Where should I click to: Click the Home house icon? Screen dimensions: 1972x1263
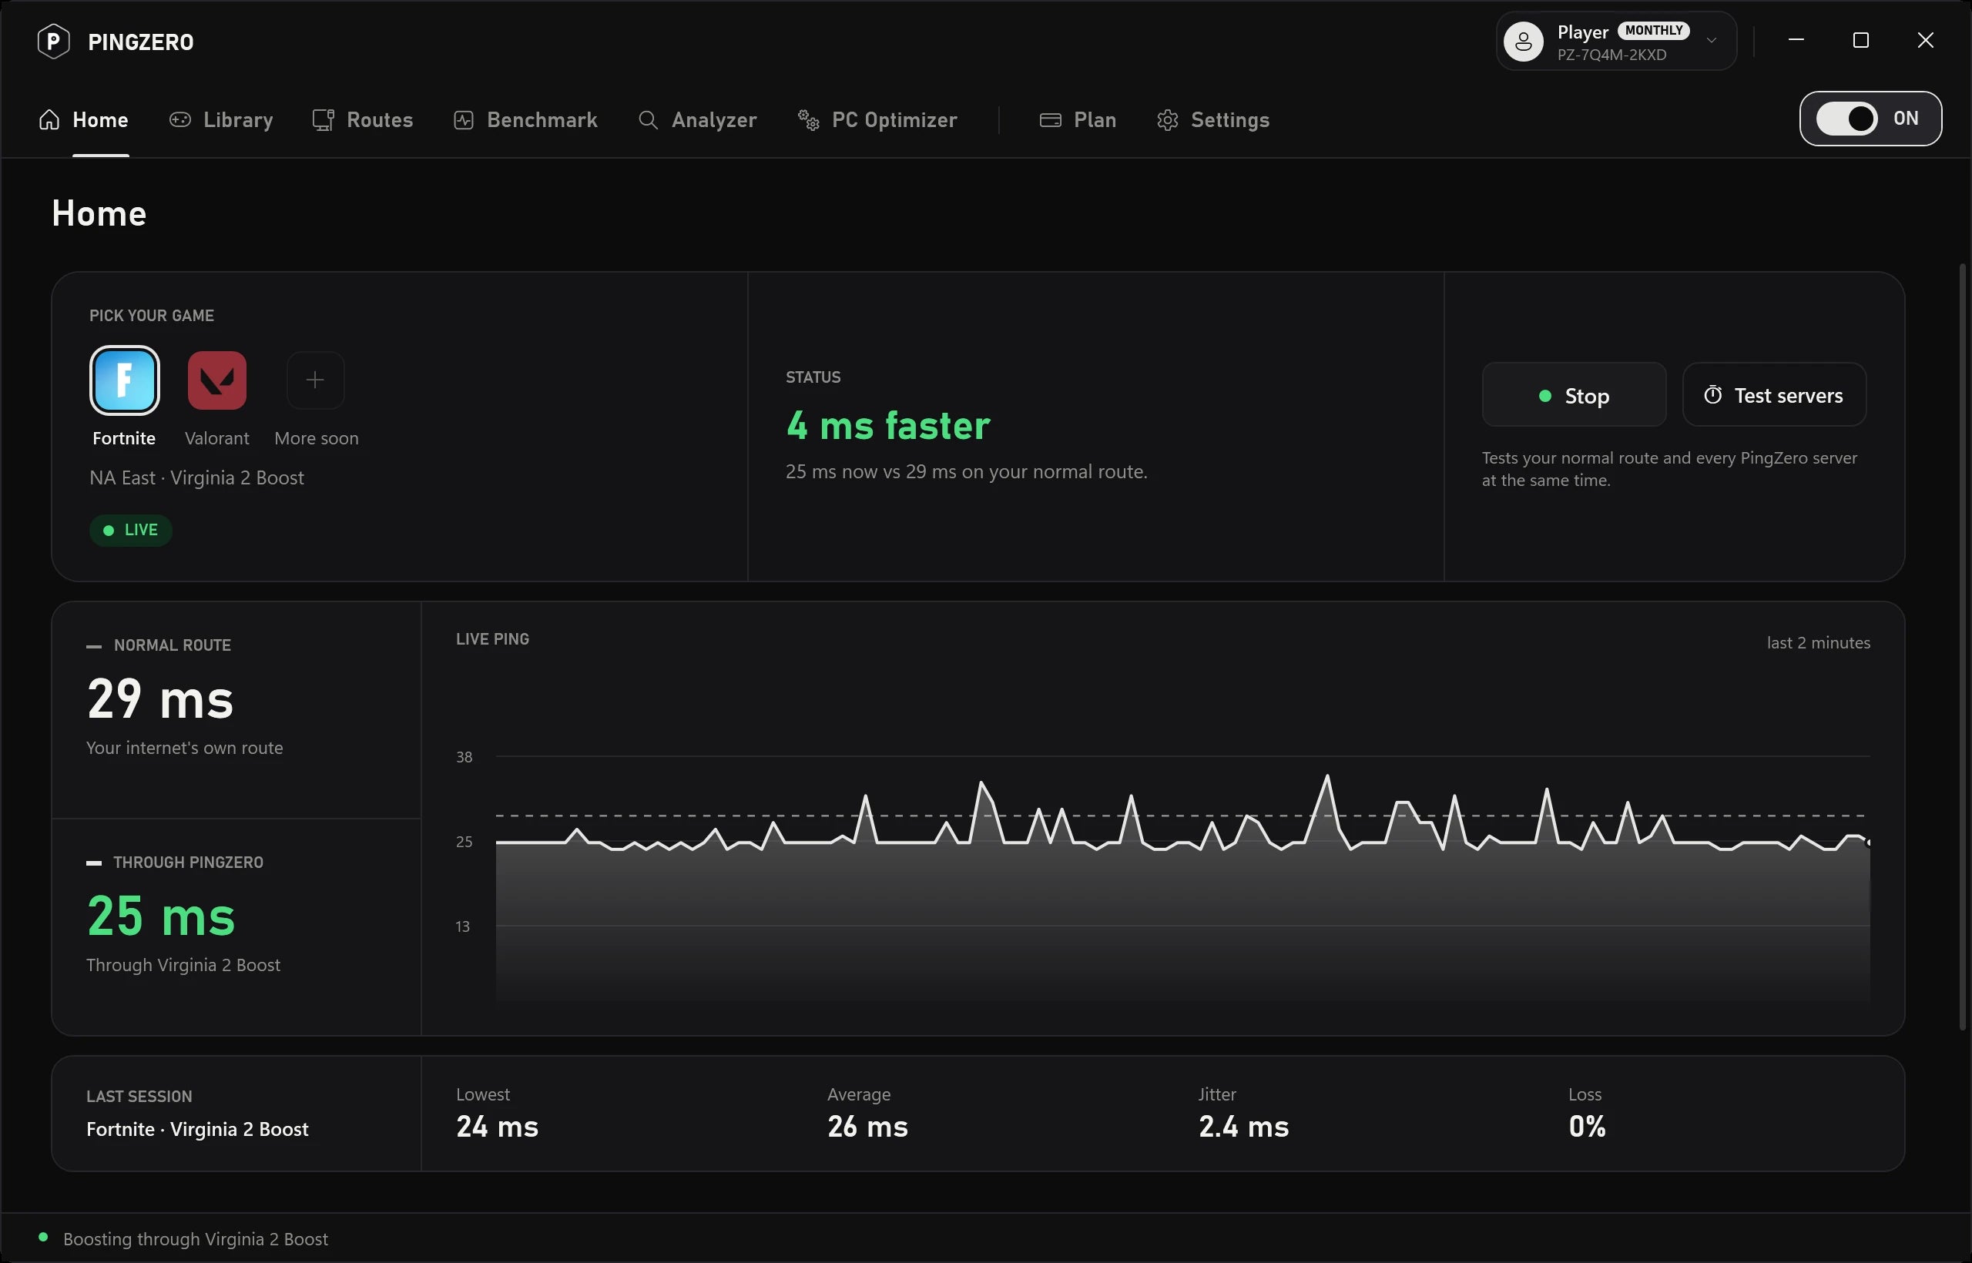(x=49, y=119)
